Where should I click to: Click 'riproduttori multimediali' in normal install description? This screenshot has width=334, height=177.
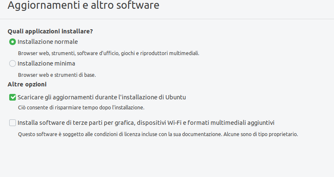pos(170,53)
